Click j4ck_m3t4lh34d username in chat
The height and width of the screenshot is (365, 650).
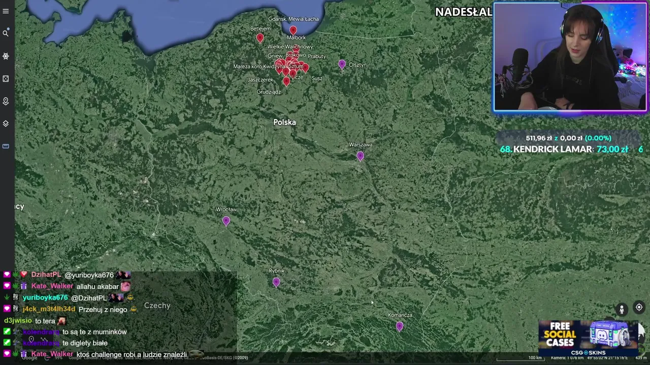pyautogui.click(x=49, y=309)
